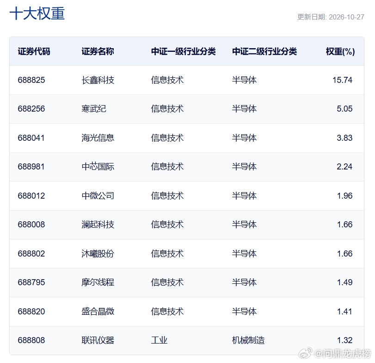Select security code 688795

[x=31, y=282]
